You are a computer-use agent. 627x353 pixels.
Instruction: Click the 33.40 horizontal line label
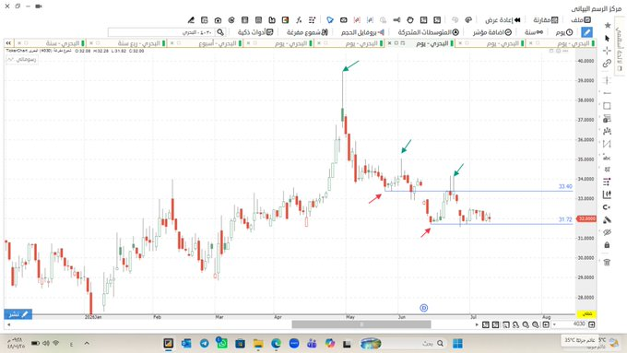click(565, 187)
